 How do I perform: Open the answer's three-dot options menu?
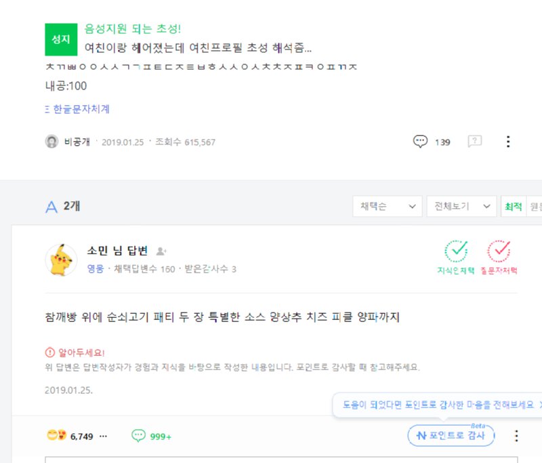pos(516,436)
